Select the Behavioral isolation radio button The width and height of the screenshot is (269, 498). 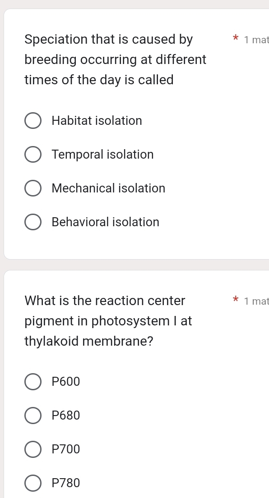[x=33, y=222]
